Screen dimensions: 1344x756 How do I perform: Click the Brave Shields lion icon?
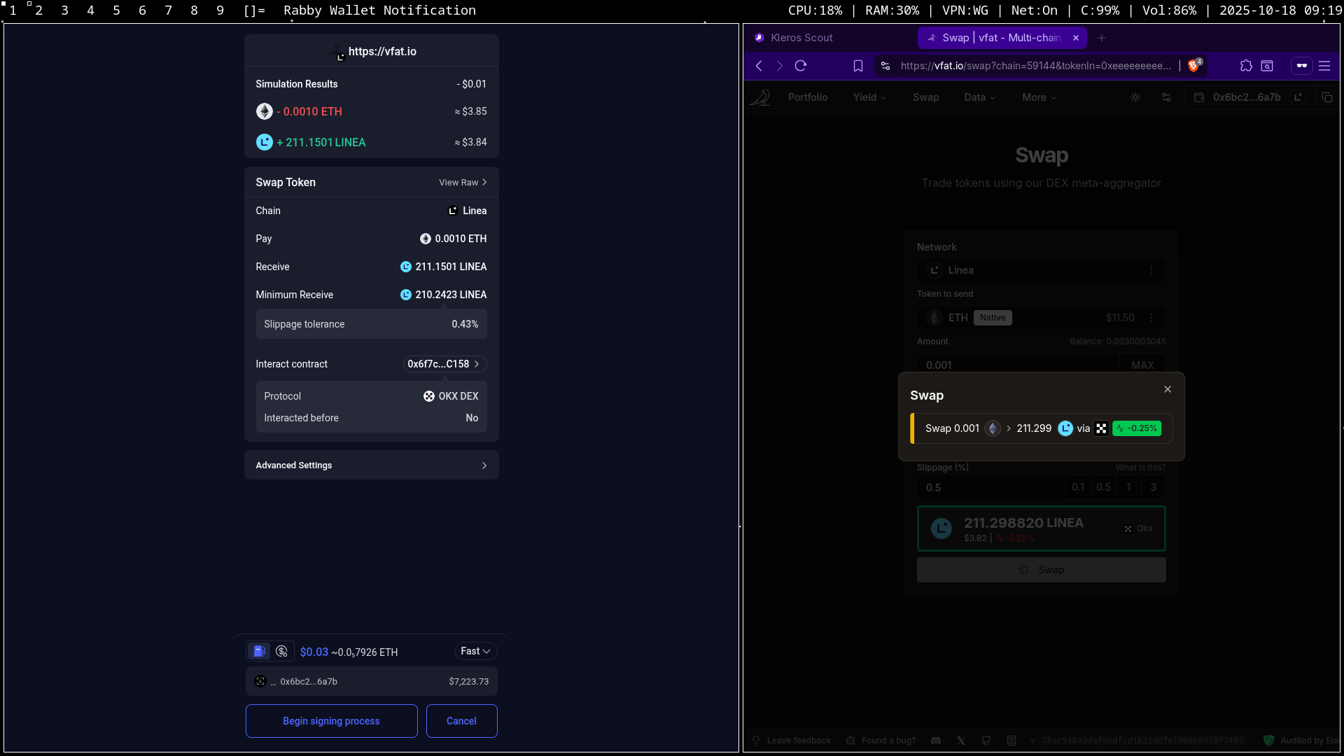pos(1193,66)
